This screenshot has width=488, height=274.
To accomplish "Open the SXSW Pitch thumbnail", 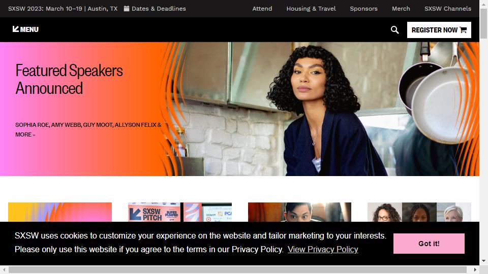I will click(x=180, y=212).
